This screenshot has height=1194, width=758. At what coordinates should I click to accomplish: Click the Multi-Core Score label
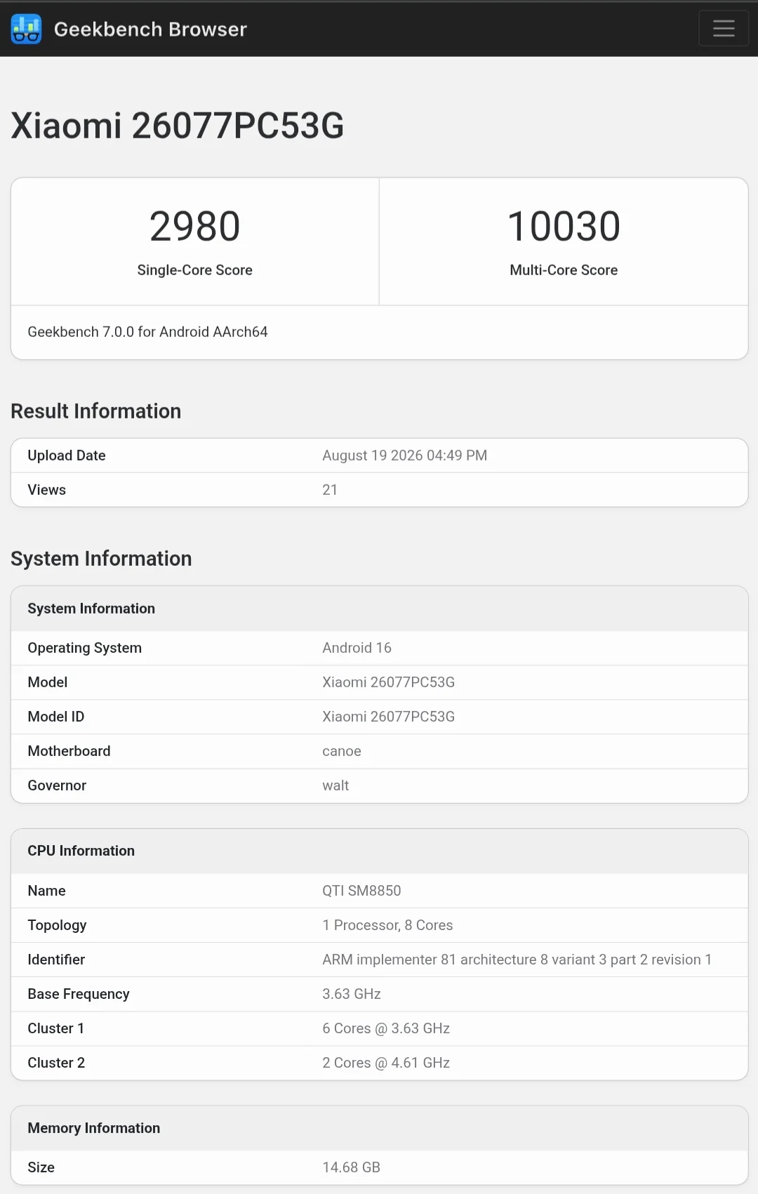click(x=564, y=270)
